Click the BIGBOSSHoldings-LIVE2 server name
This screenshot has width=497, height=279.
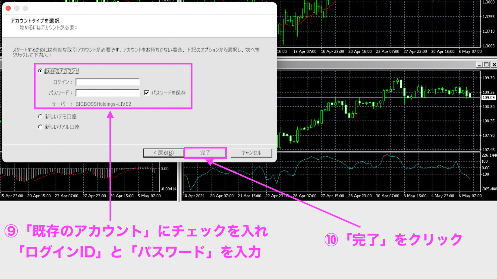pyautogui.click(x=103, y=104)
